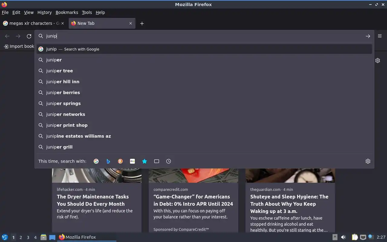Search bookmarks via star icon
This screenshot has width=387, height=242.
145,161
